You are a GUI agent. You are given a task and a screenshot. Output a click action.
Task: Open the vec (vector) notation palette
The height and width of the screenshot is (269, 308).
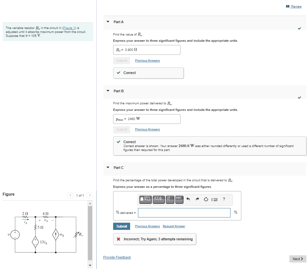[179, 200]
